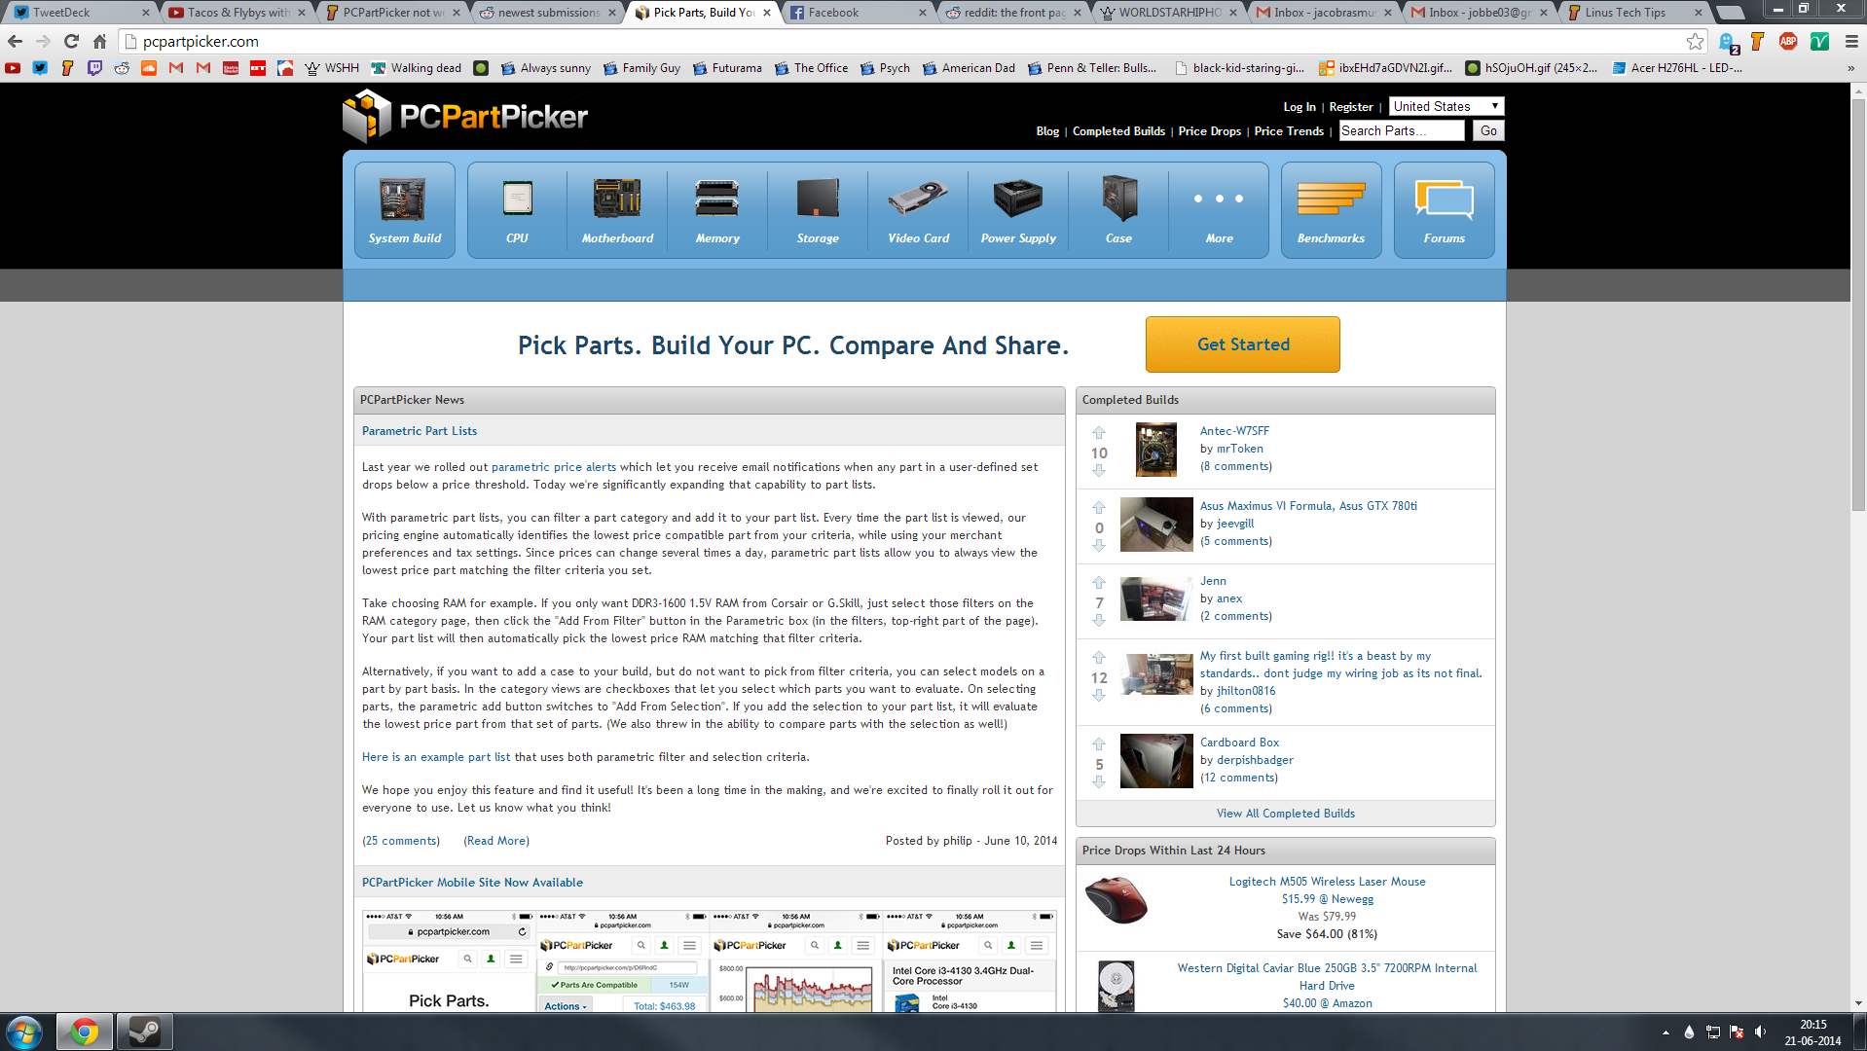The image size is (1867, 1051).
Task: Open the Logitech M505 Wireless Laser Mouse link
Action: (1328, 882)
